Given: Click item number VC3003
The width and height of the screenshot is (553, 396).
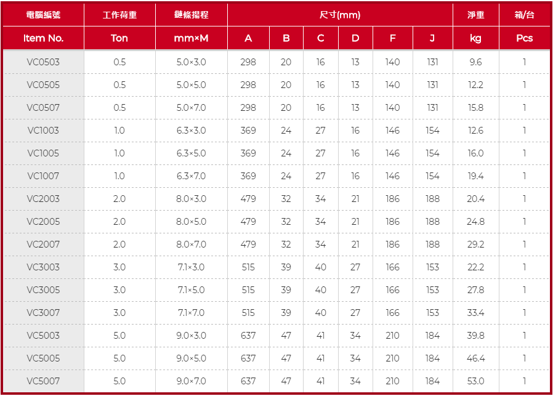Looking at the screenshot, I should pyautogui.click(x=43, y=267).
